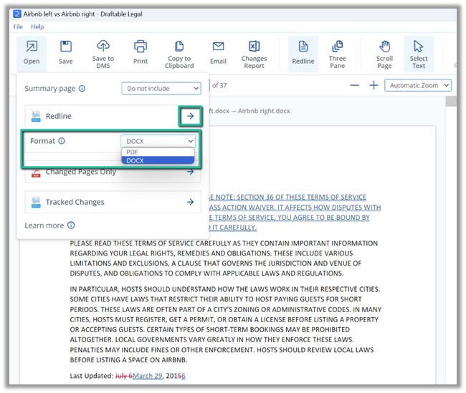Screen dimensions: 466x393
Task: Open the Summary page dropdown
Action: [161, 89]
